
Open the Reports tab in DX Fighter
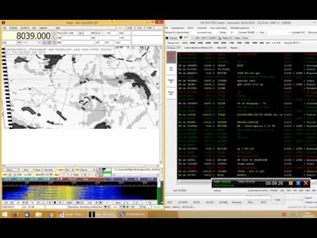[234, 48]
